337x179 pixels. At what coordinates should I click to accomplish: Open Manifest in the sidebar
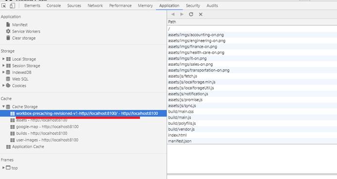click(20, 25)
